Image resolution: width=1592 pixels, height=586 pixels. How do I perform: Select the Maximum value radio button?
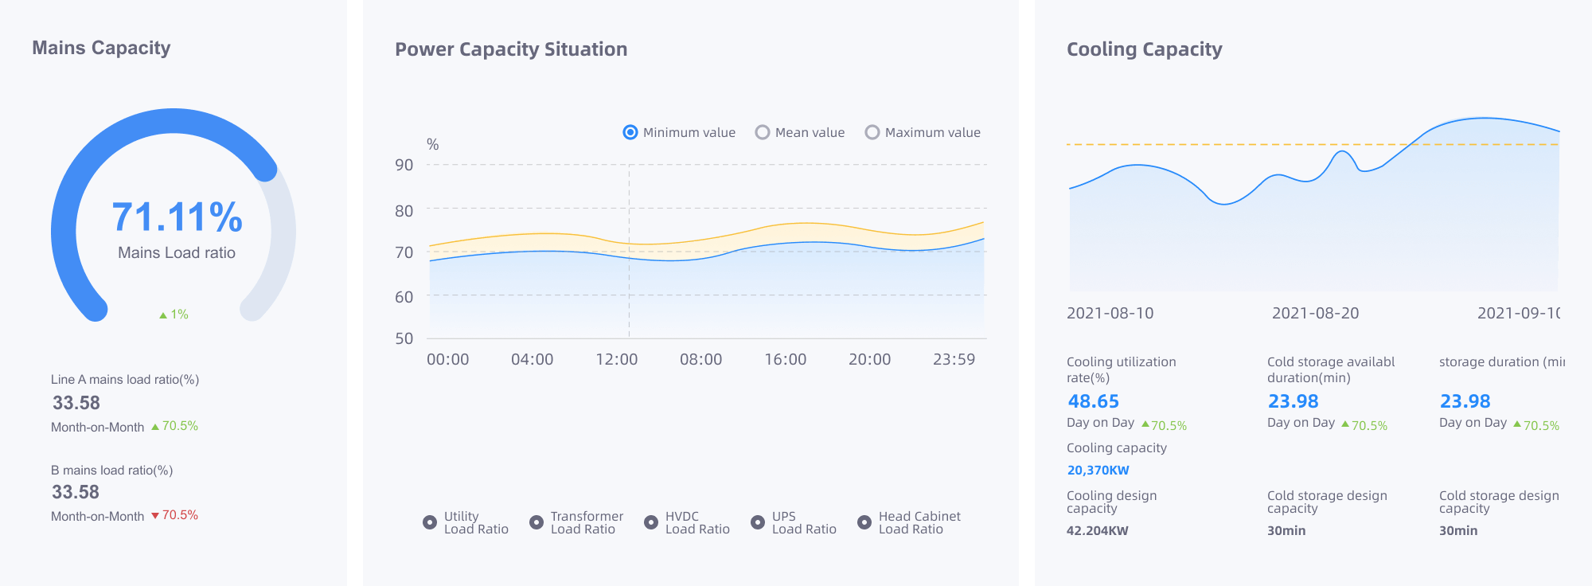tap(872, 132)
